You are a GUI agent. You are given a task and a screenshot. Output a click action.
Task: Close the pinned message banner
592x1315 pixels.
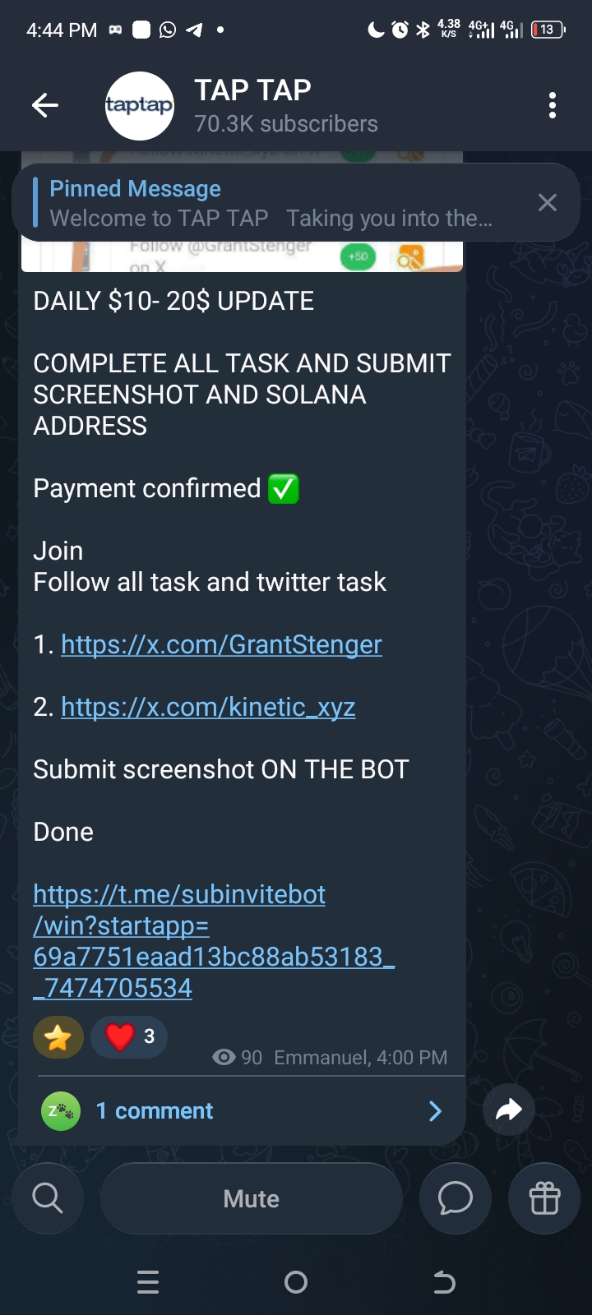point(547,203)
